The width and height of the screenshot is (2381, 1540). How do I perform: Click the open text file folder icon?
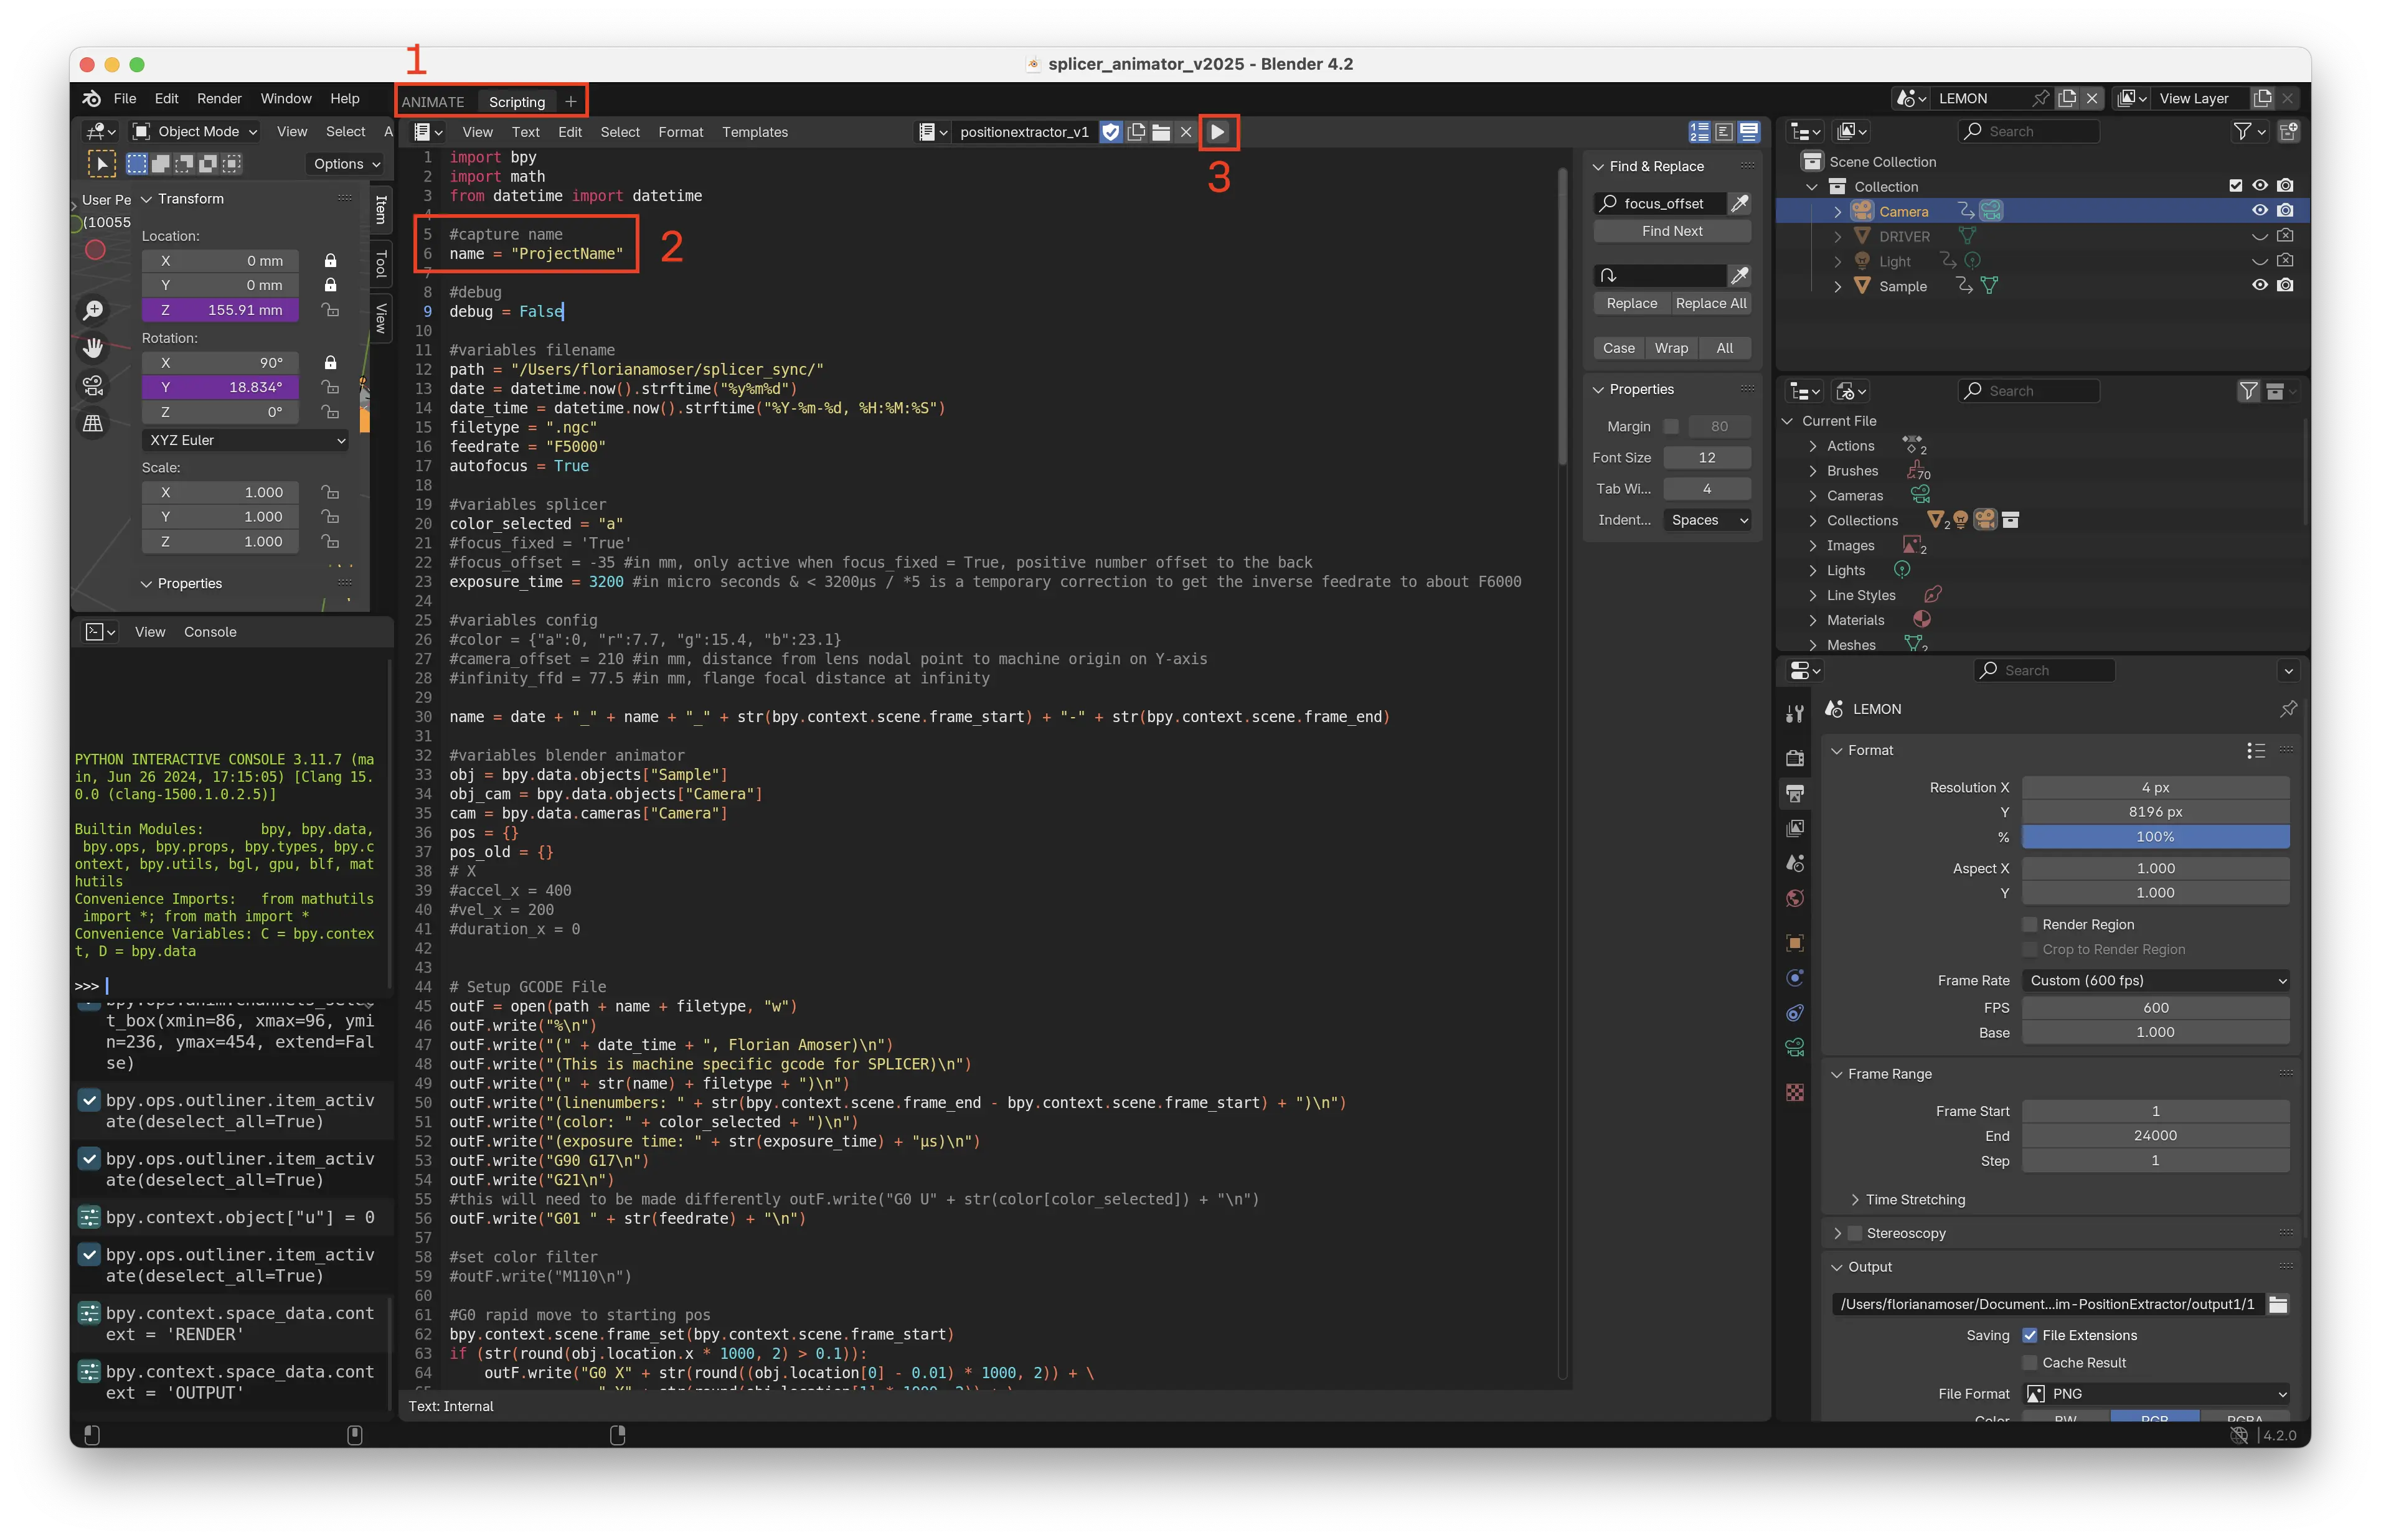click(x=1161, y=132)
